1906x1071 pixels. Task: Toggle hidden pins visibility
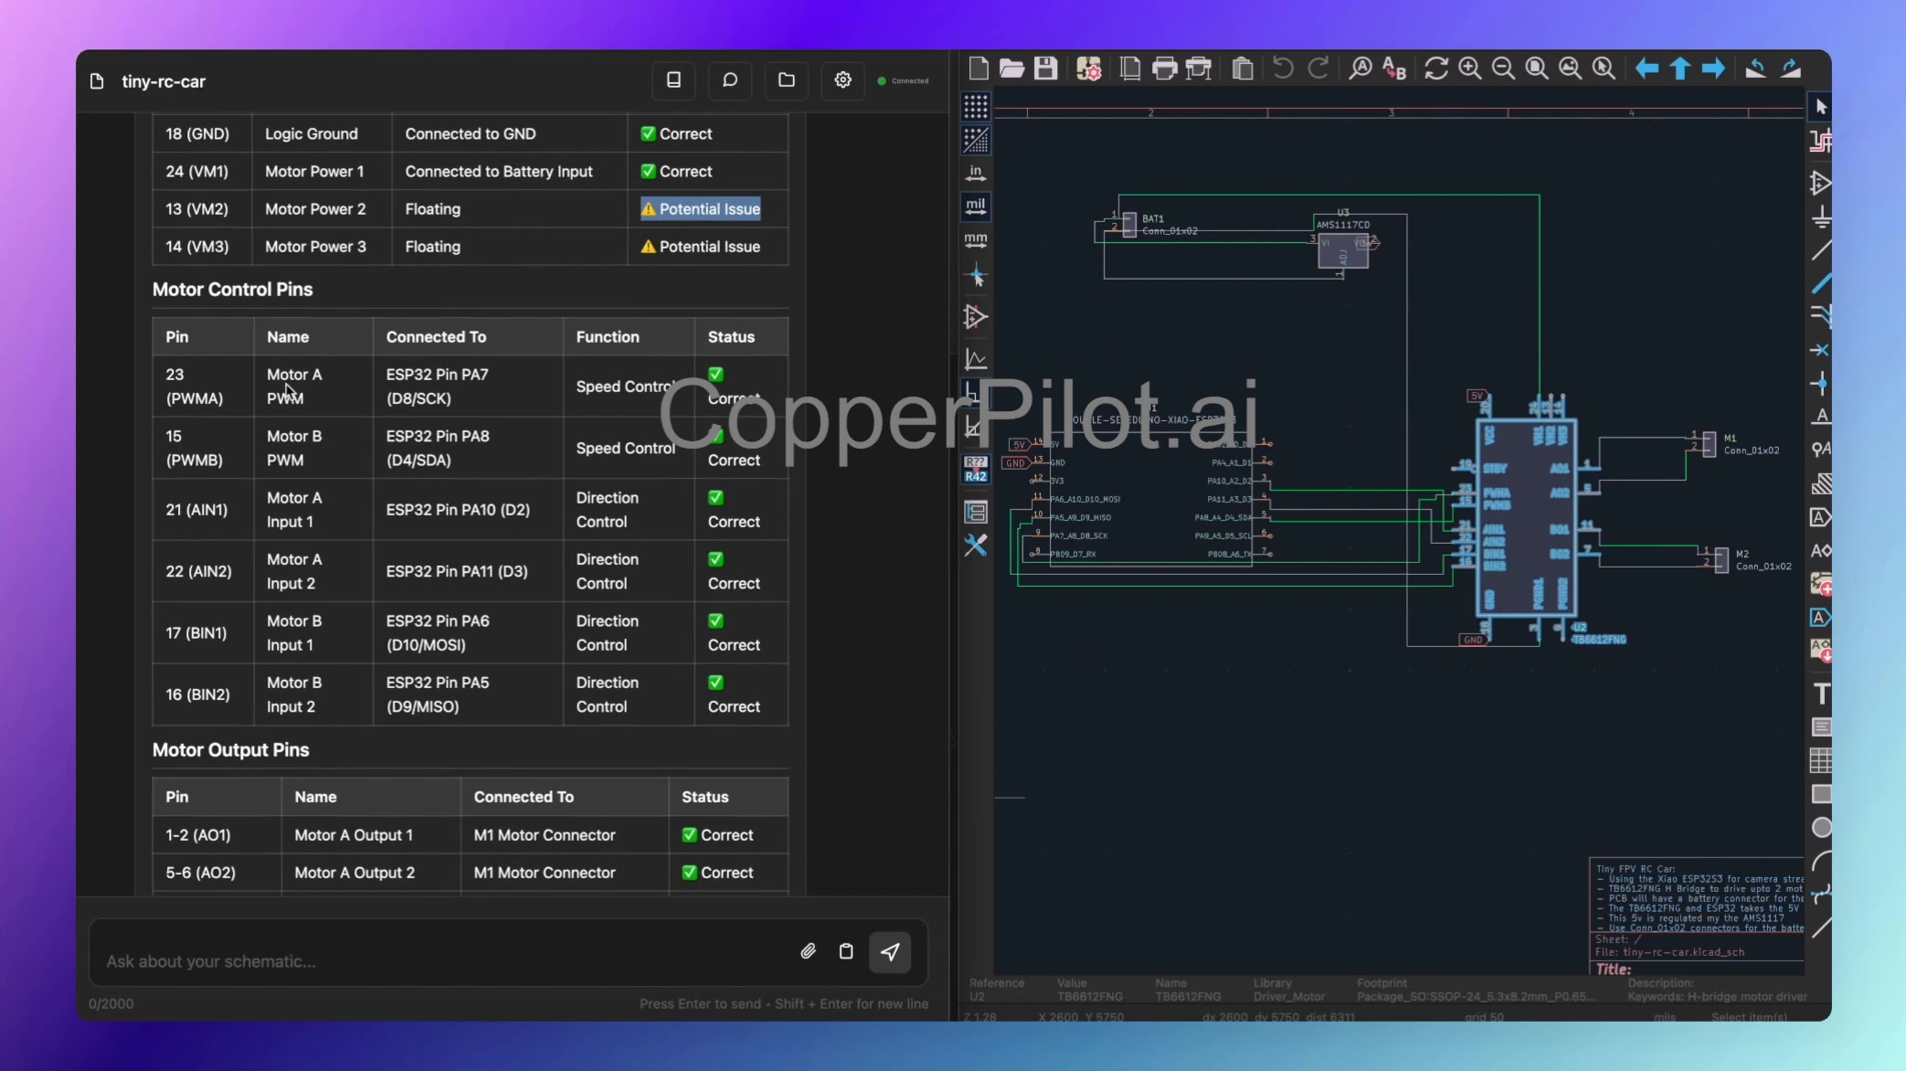[976, 317]
